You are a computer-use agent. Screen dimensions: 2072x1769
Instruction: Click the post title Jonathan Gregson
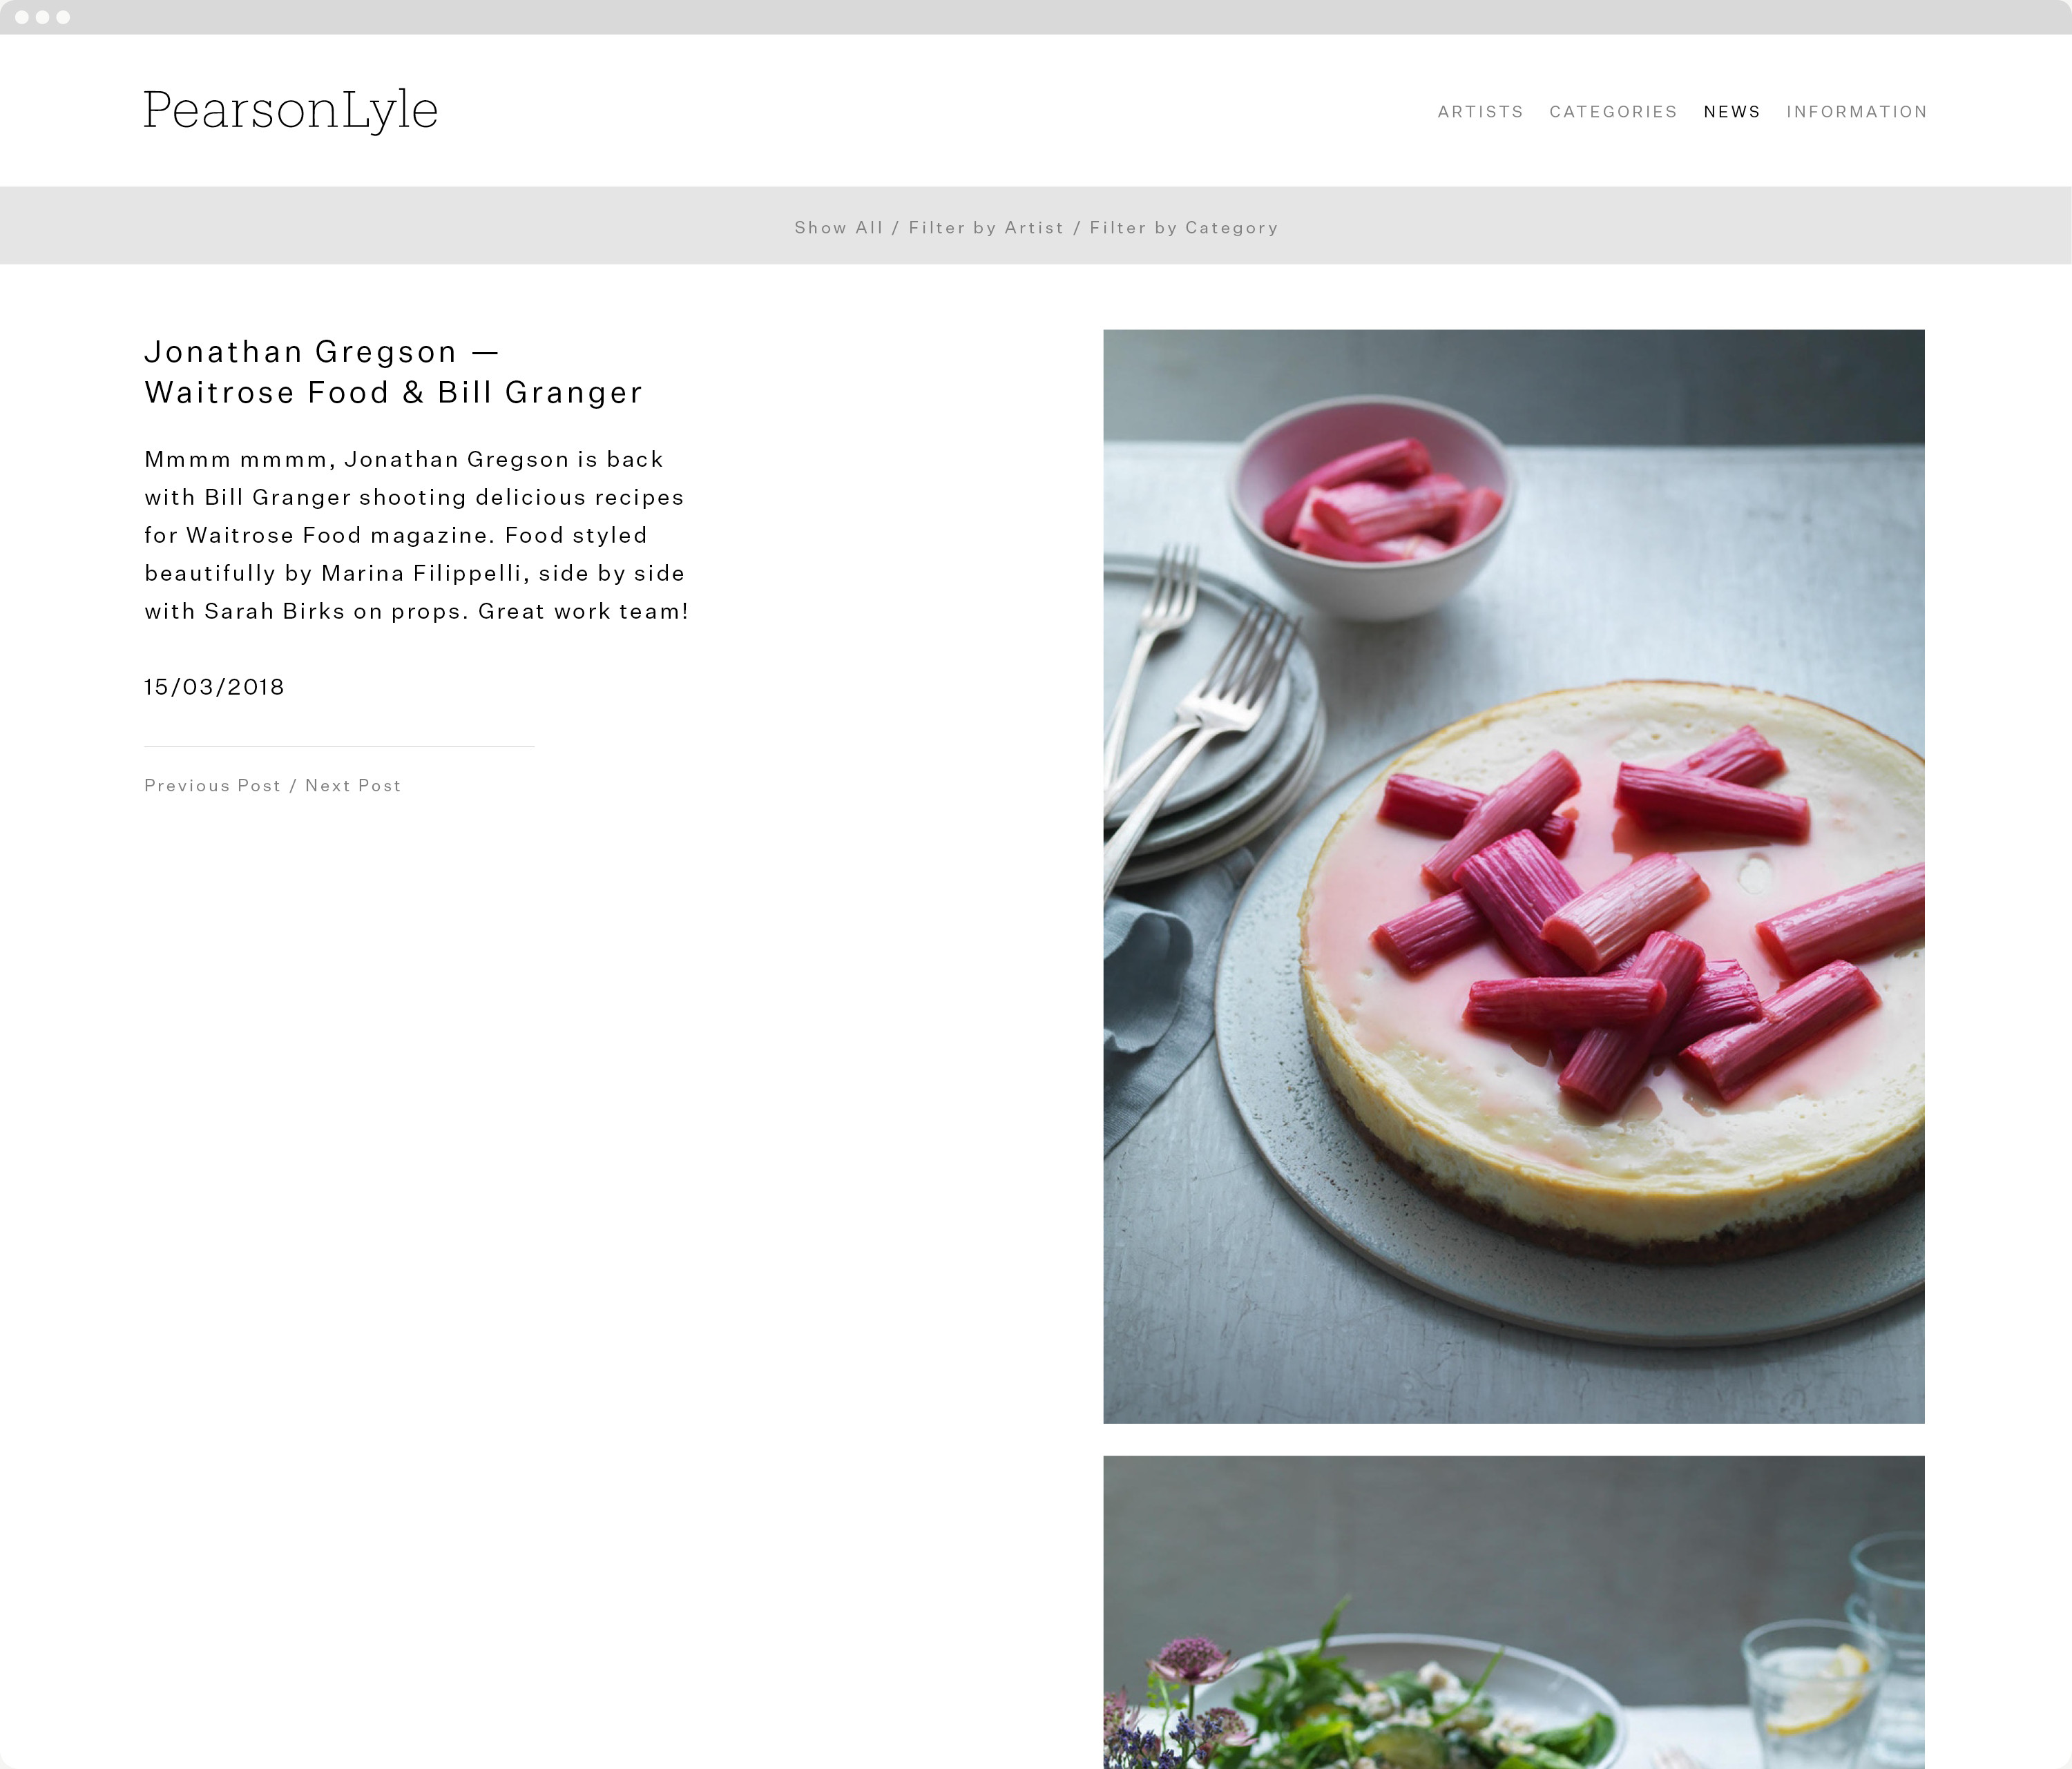tap(394, 372)
